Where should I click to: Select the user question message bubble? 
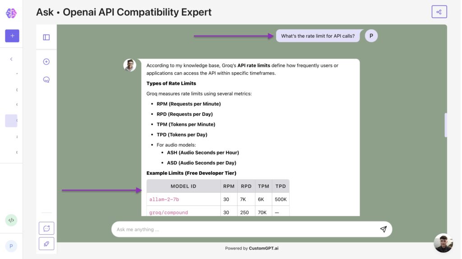pos(318,36)
